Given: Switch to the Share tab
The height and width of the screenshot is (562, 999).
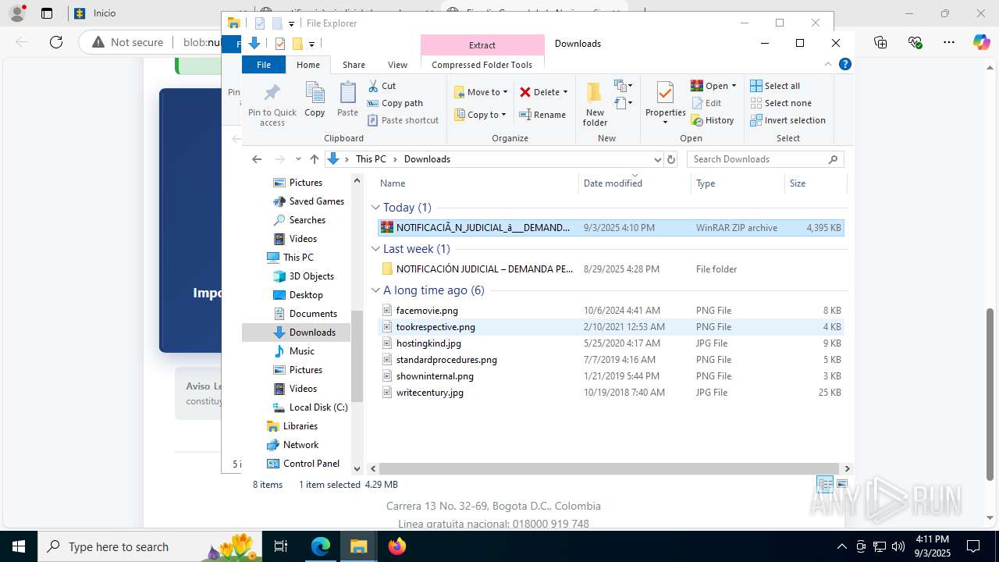Looking at the screenshot, I should coord(354,65).
